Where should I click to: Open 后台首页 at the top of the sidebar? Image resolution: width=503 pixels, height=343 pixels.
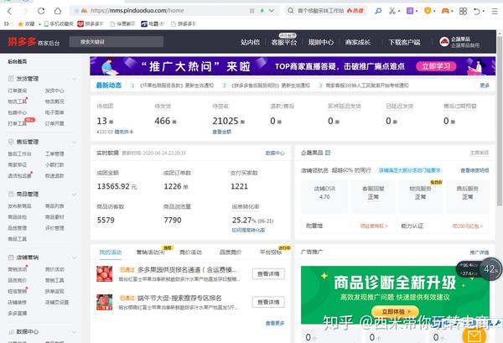pyautogui.click(x=18, y=61)
